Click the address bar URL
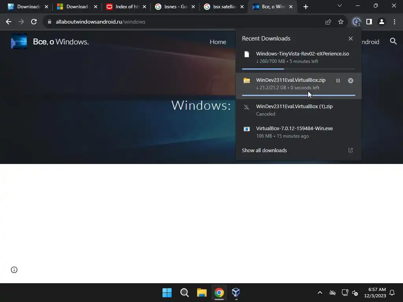The image size is (403, 302). pyautogui.click(x=100, y=22)
